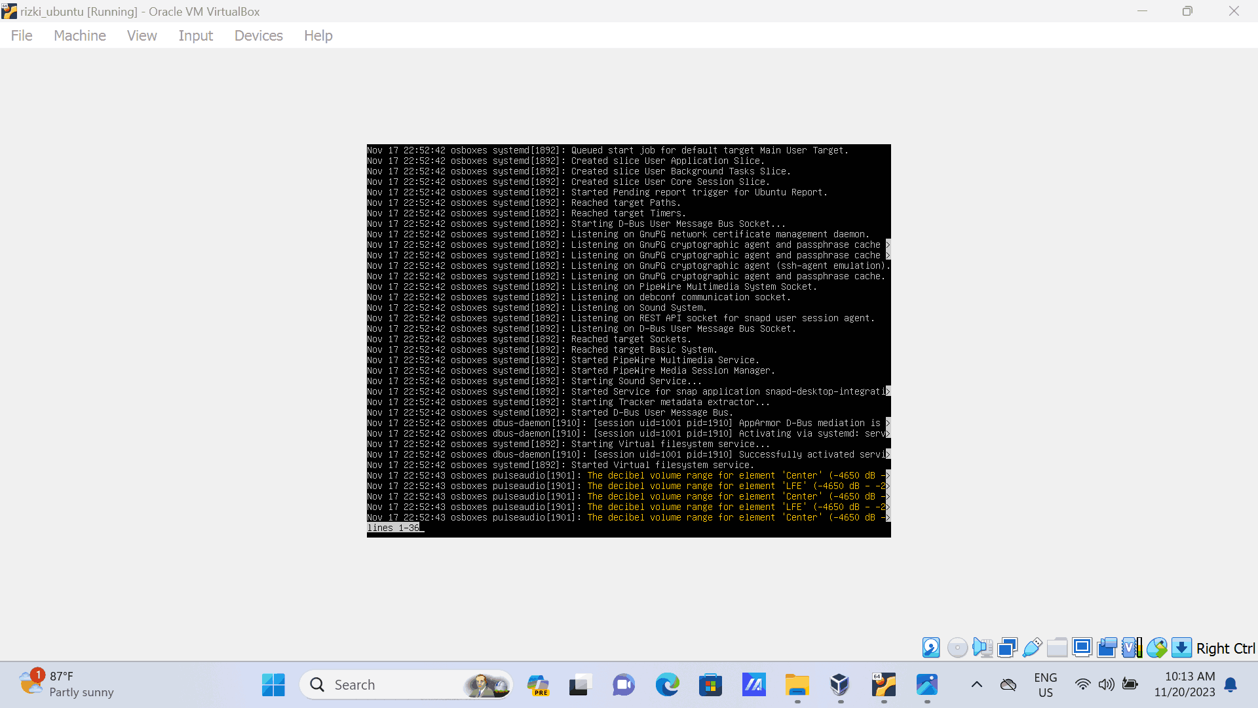Click the CPU virtualization indicator icon
1258x708 pixels.
1132,648
